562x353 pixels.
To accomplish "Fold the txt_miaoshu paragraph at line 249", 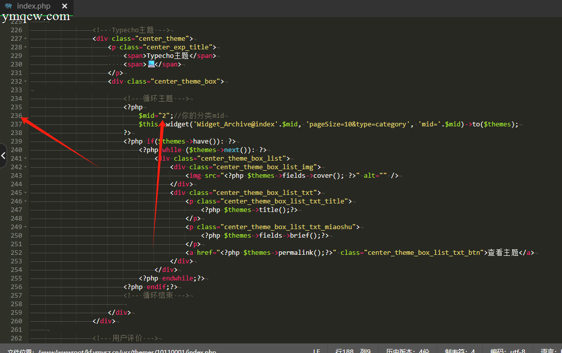I will 26,227.
